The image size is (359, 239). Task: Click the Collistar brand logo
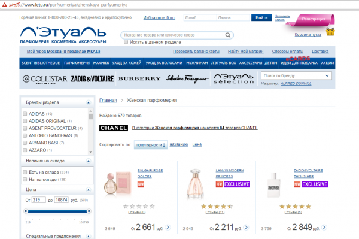pyautogui.click(x=45, y=79)
